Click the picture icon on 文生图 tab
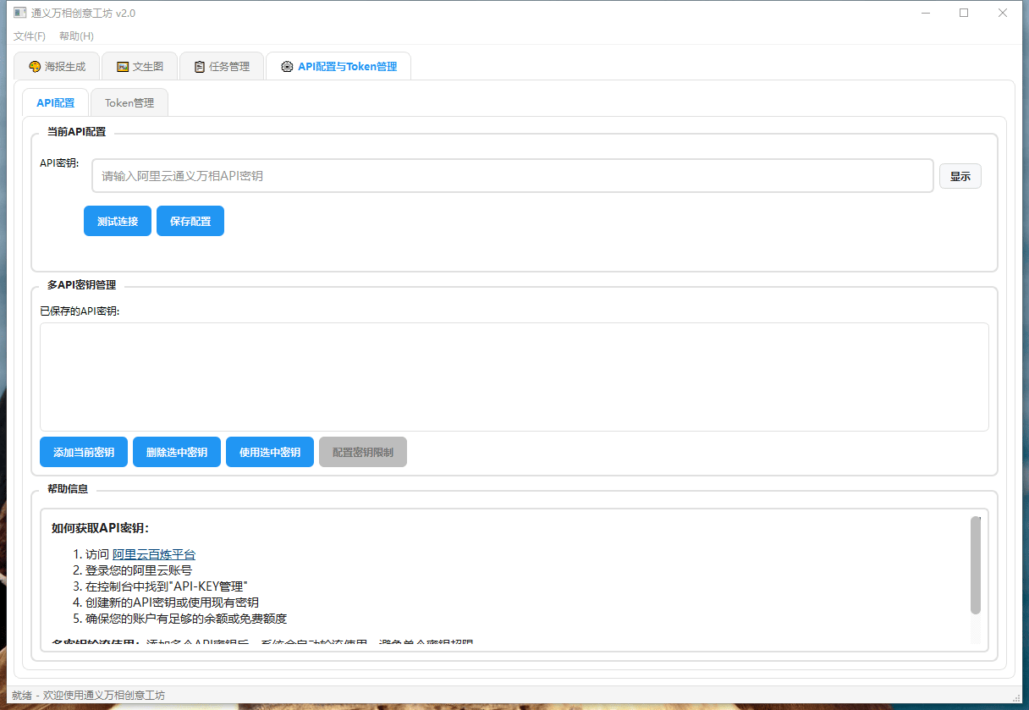1029x710 pixels. click(123, 67)
